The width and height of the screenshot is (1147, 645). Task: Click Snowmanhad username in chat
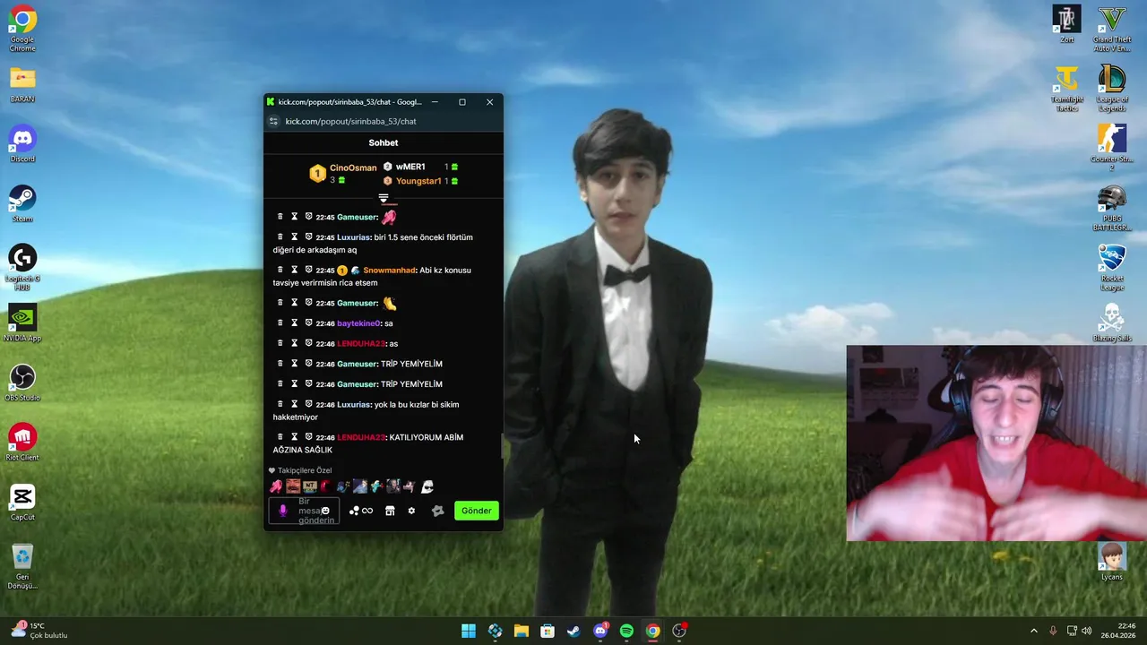[x=389, y=271]
